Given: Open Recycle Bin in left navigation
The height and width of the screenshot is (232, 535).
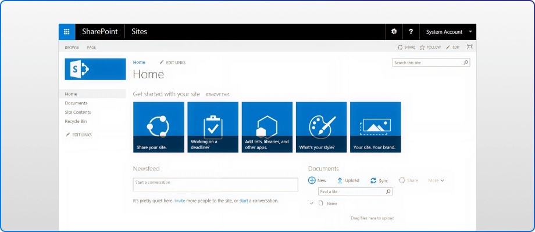Looking at the screenshot, I should click(x=76, y=121).
